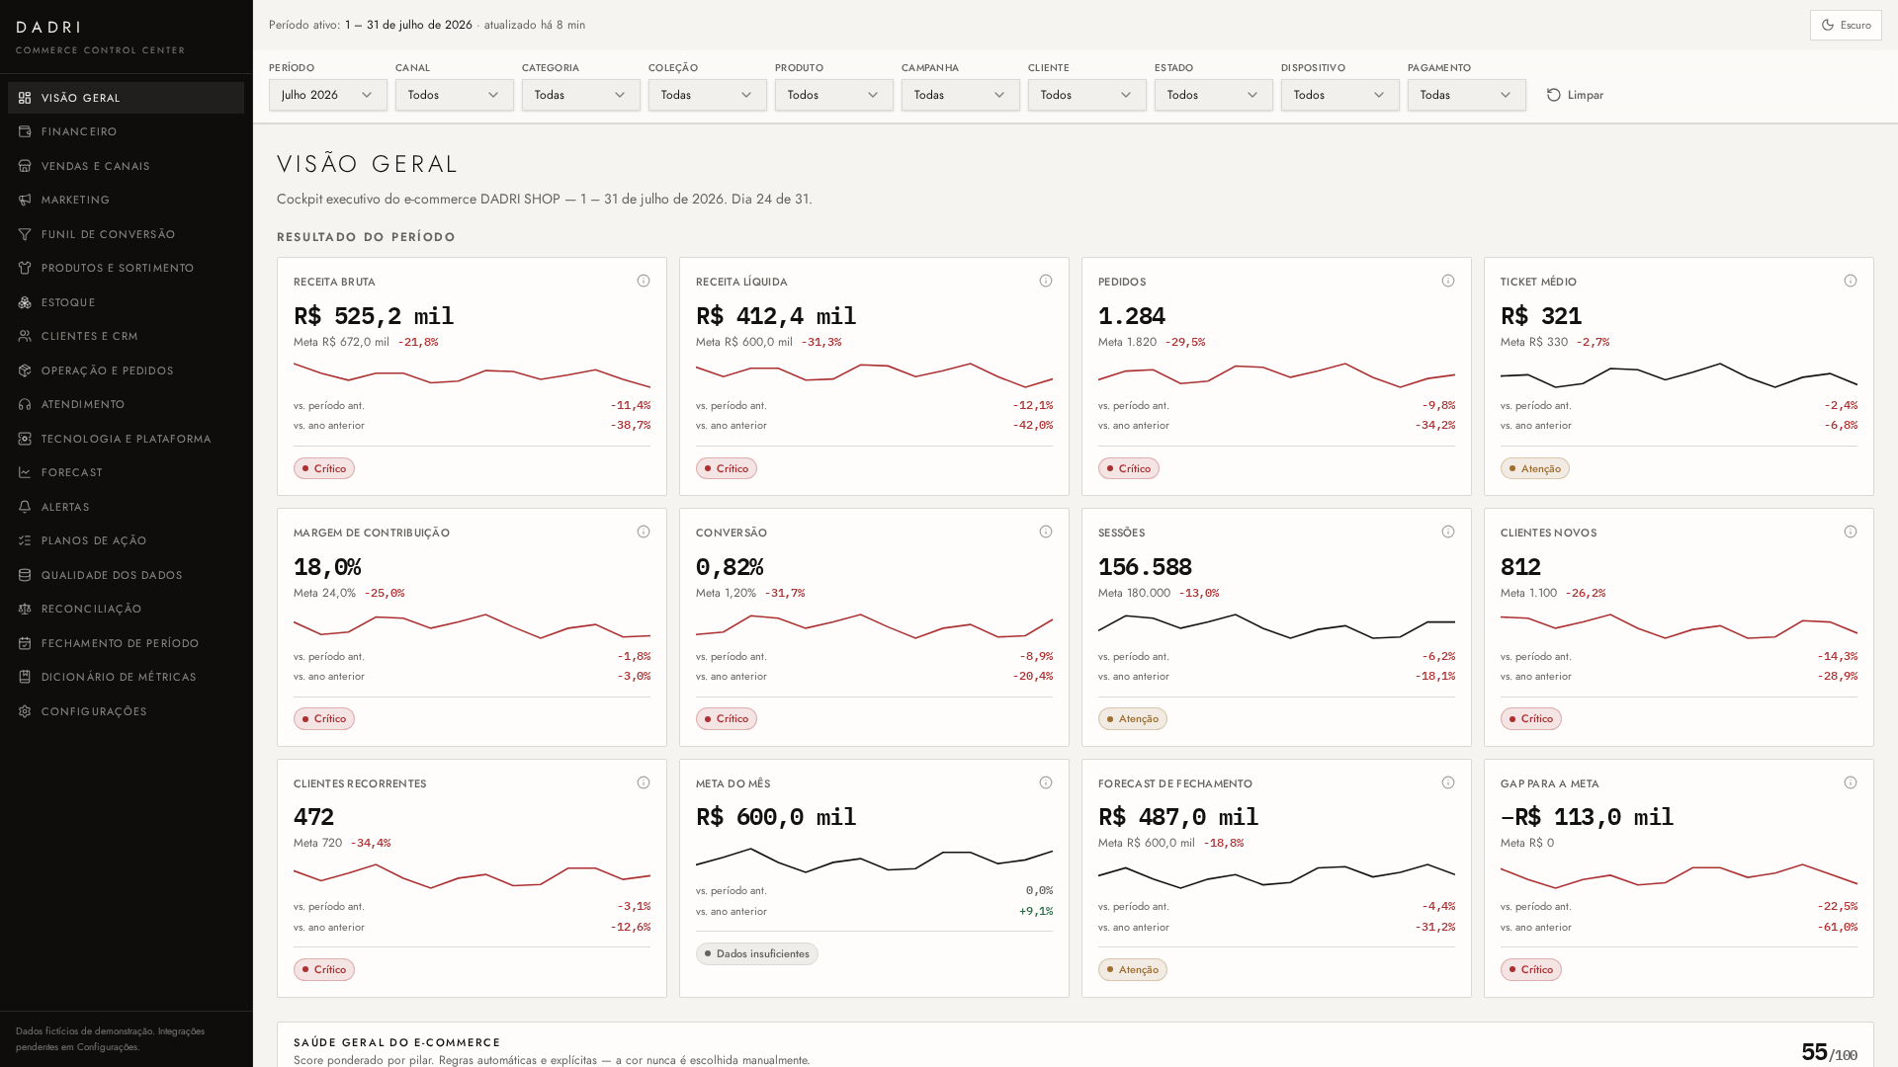Click the 0,82% conversion value
The height and width of the screenshot is (1067, 1898).
tap(730, 567)
